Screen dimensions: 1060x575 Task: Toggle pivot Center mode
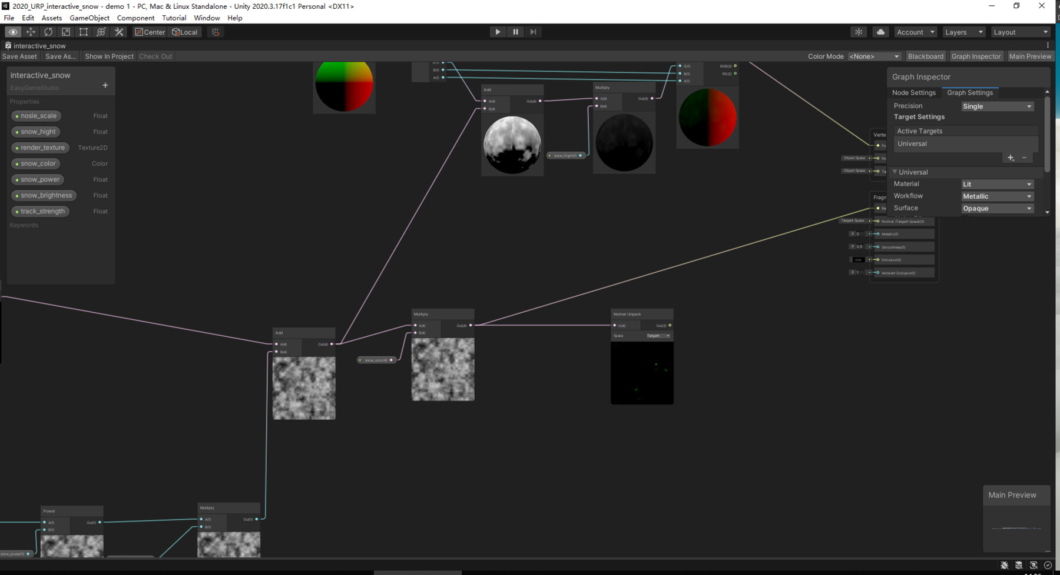[x=150, y=32]
